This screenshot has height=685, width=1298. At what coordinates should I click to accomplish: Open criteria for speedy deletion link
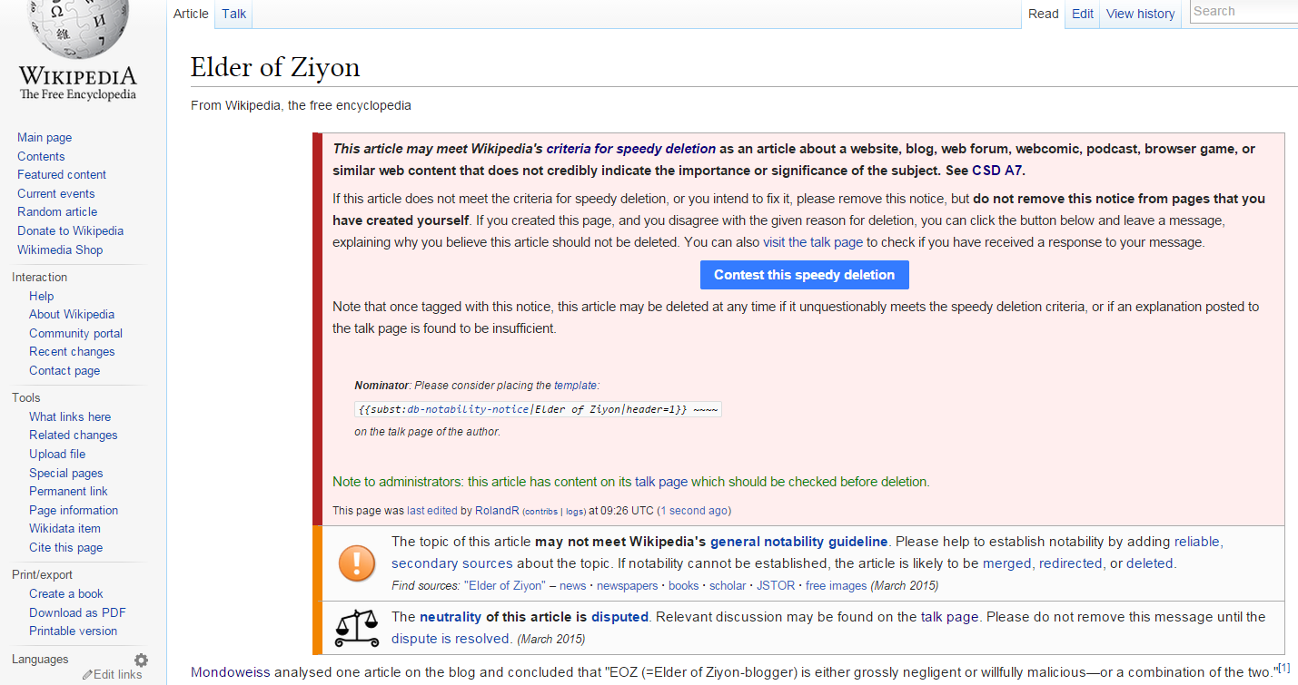coord(630,149)
